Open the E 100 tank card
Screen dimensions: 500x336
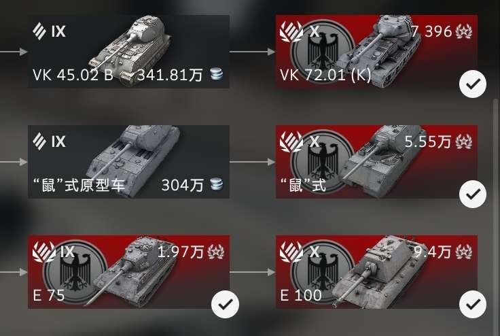(x=376, y=272)
